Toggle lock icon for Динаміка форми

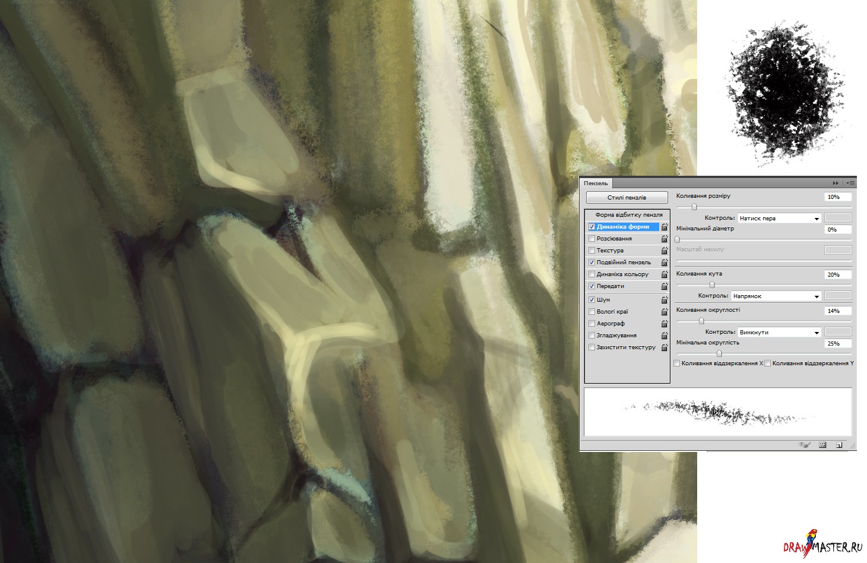point(665,227)
